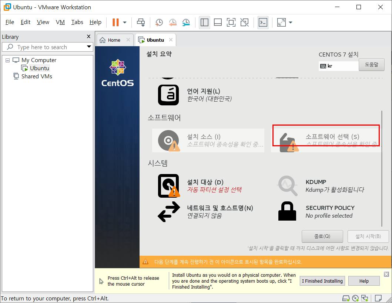Click message log status icon
This screenshot has width=392, height=303.
tap(378, 298)
